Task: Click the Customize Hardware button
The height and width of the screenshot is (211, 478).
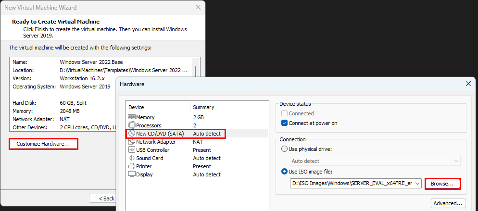Action: click(x=43, y=144)
